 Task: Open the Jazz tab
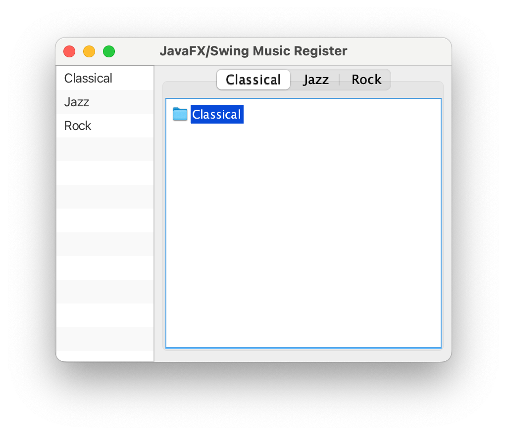pyautogui.click(x=316, y=80)
